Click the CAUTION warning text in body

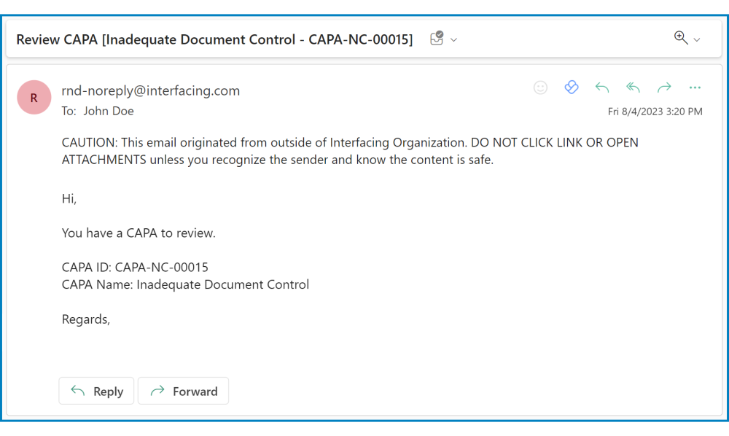pyautogui.click(x=350, y=151)
